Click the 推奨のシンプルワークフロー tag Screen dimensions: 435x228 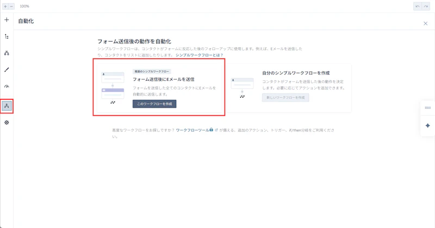[152, 72]
